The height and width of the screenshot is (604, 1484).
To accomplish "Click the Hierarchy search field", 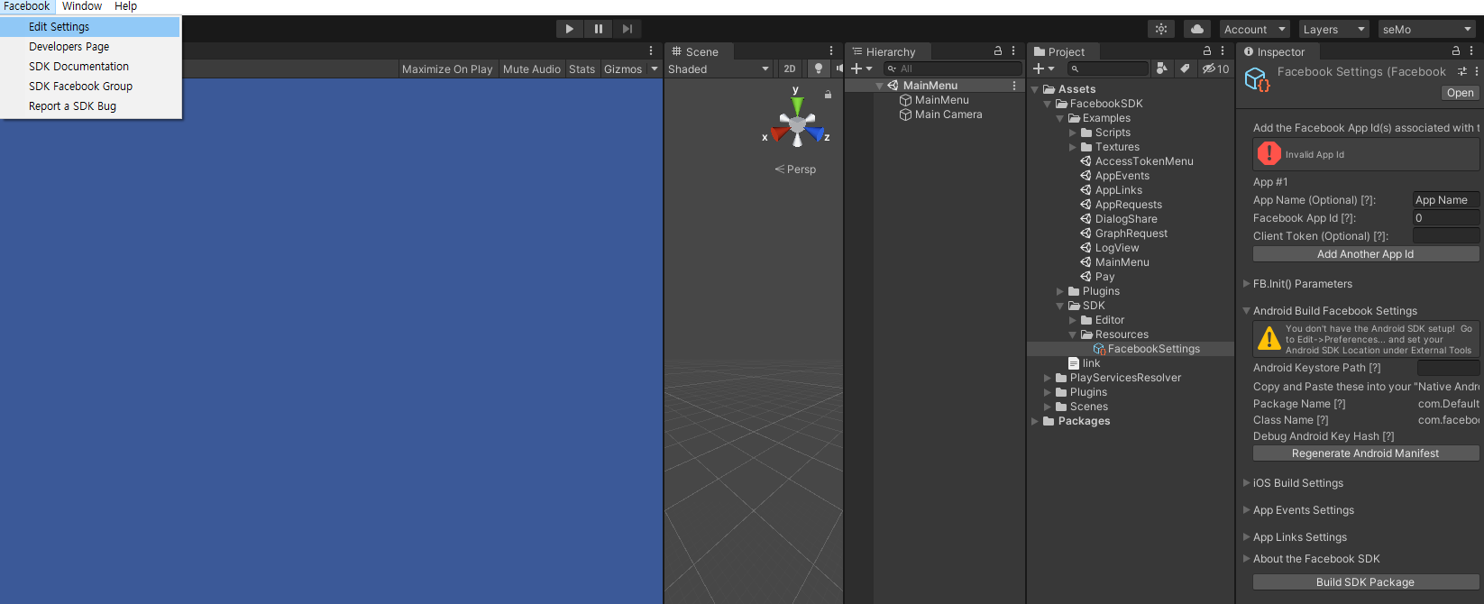I will point(952,69).
